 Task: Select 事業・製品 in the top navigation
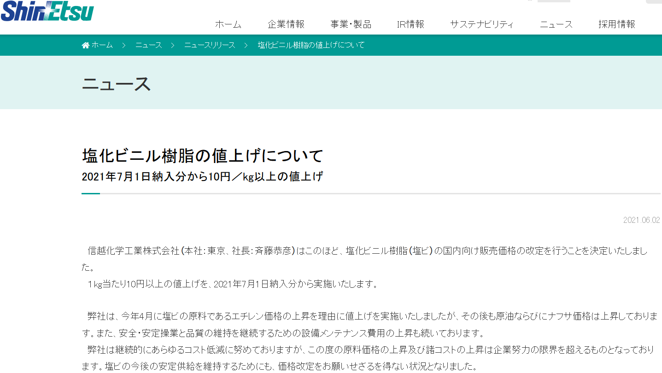[351, 24]
